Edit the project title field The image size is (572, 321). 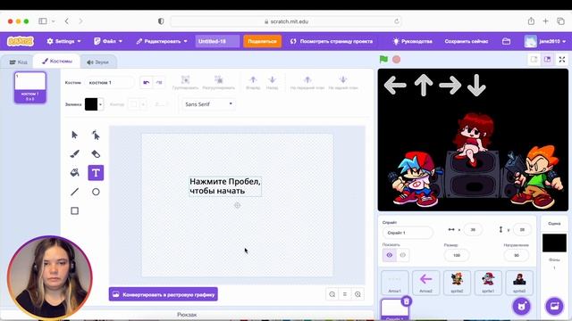(217, 41)
